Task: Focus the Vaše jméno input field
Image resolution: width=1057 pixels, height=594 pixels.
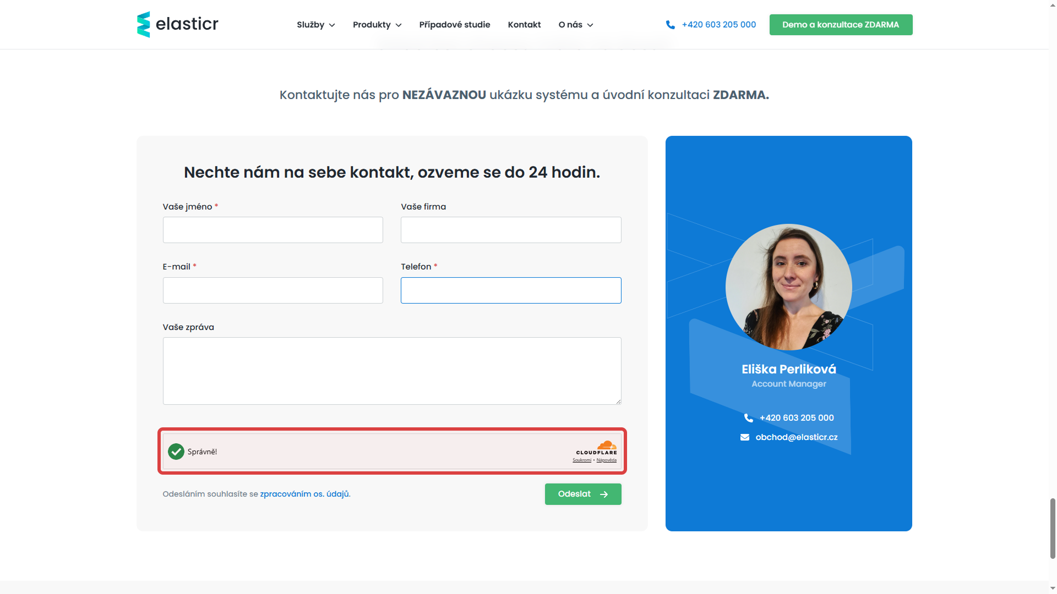Action: (x=273, y=230)
